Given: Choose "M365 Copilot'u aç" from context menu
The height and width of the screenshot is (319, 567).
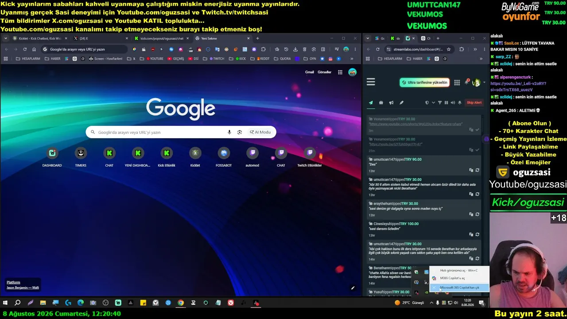Looking at the screenshot, I should pyautogui.click(x=459, y=278).
